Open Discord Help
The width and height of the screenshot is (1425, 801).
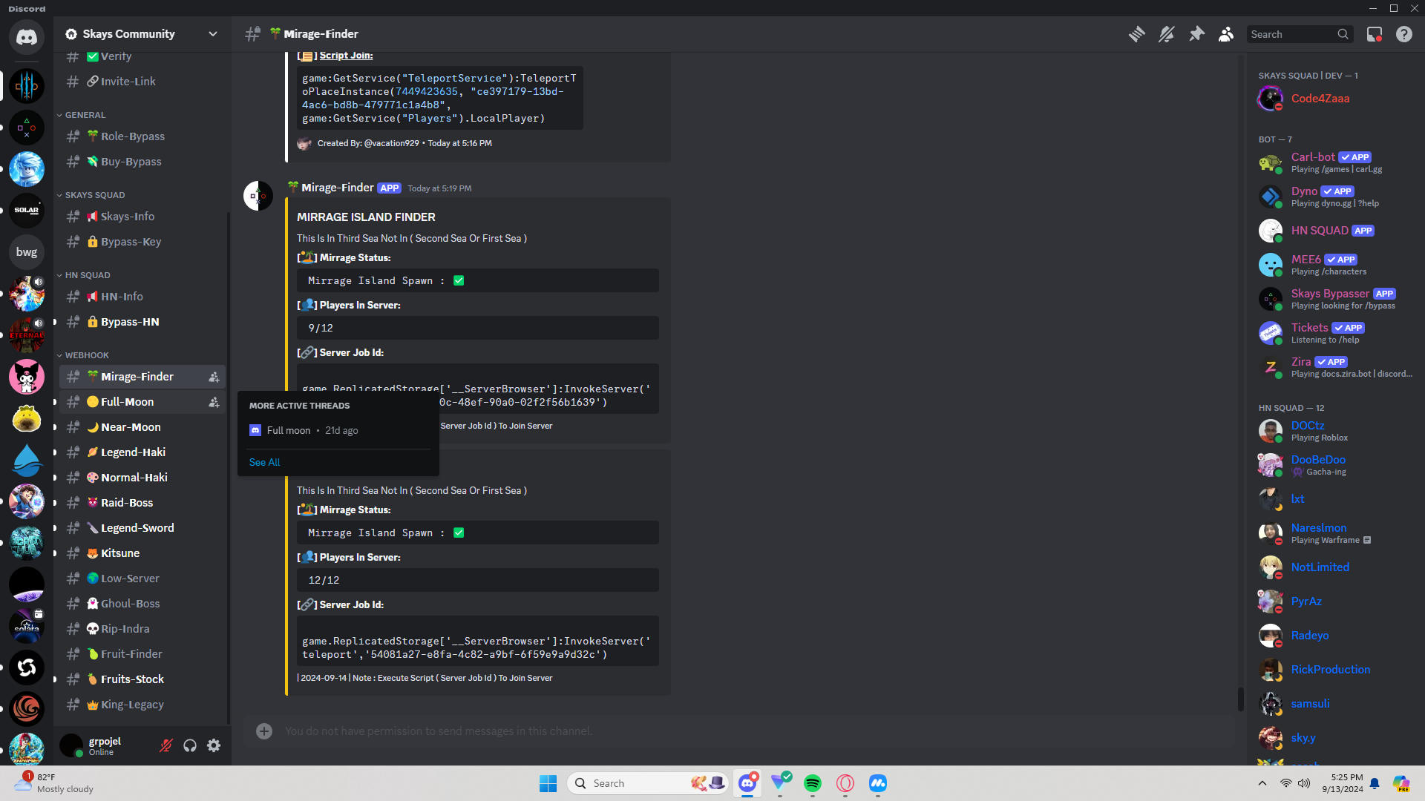1403,34
